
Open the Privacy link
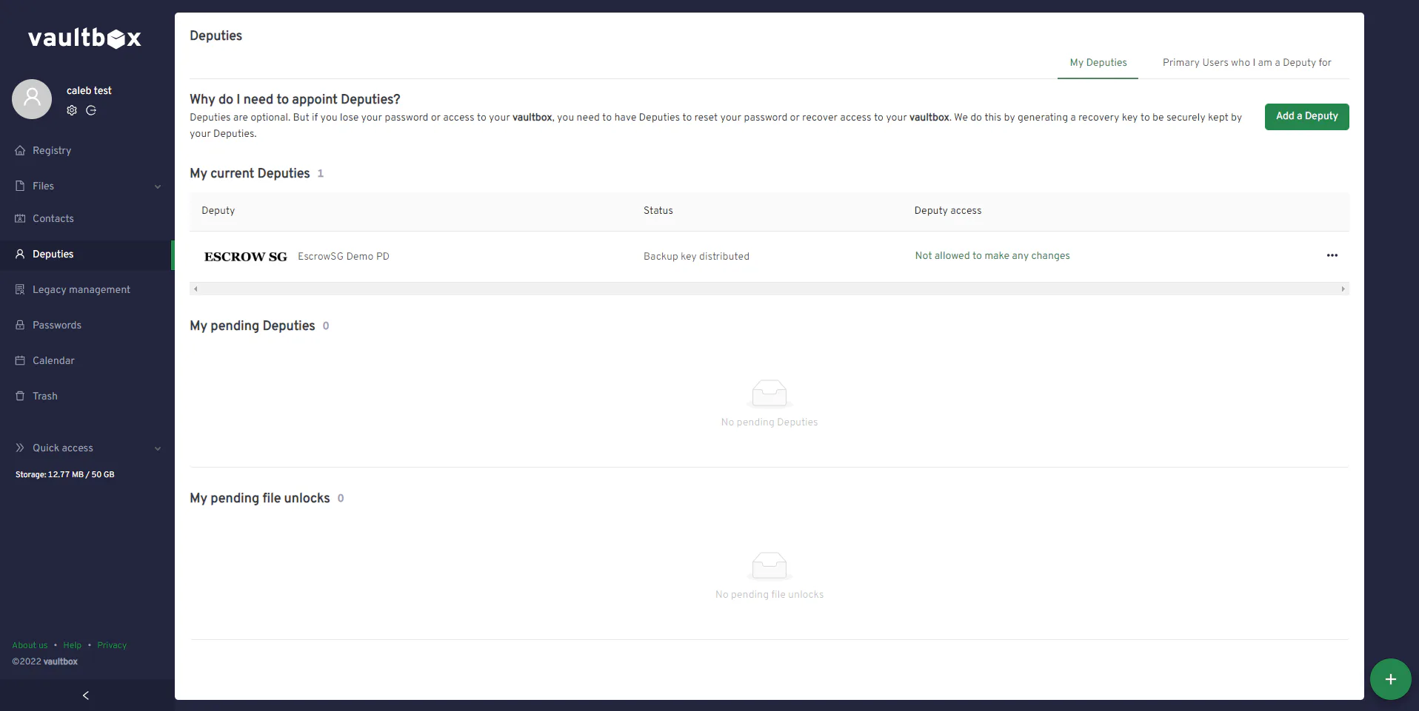click(x=112, y=645)
